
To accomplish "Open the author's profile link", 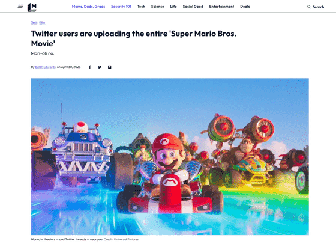I will coord(46,67).
